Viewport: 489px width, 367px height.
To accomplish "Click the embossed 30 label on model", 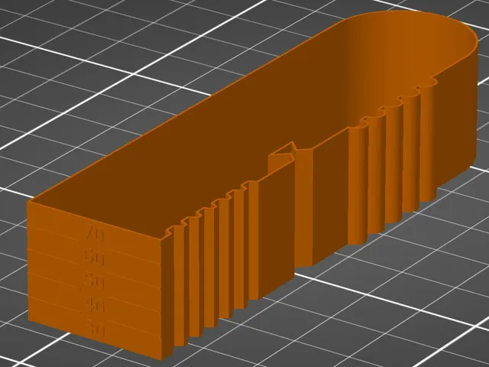I will 95,330.
